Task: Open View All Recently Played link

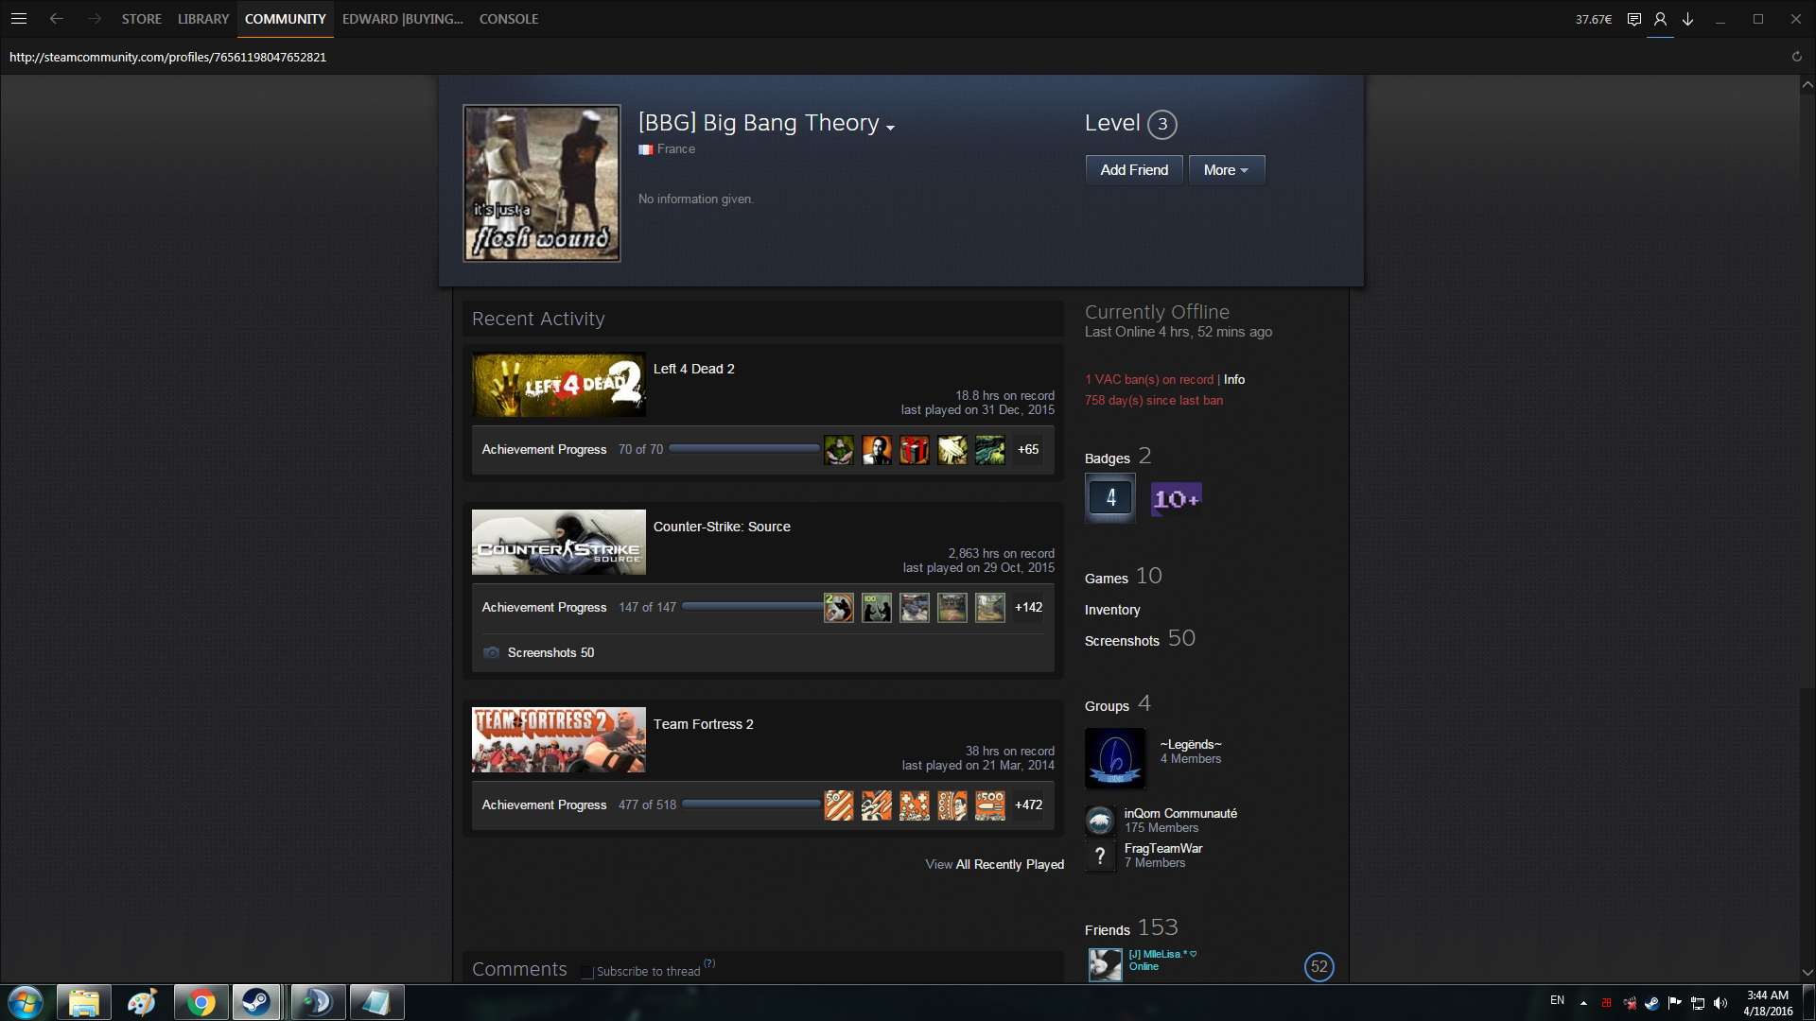Action: (994, 864)
